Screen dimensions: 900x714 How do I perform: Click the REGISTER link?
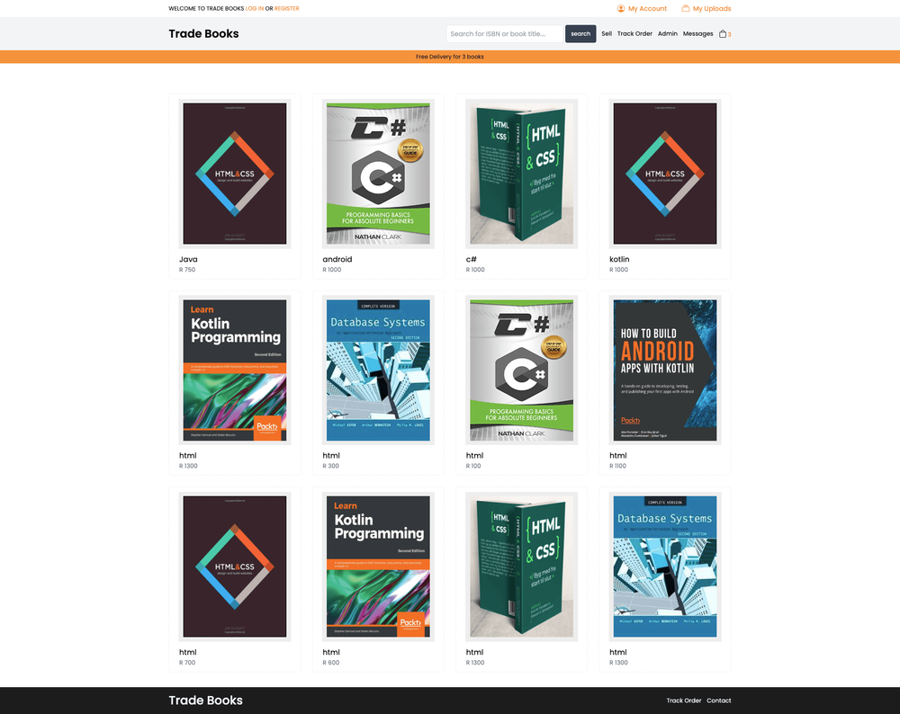coord(286,8)
